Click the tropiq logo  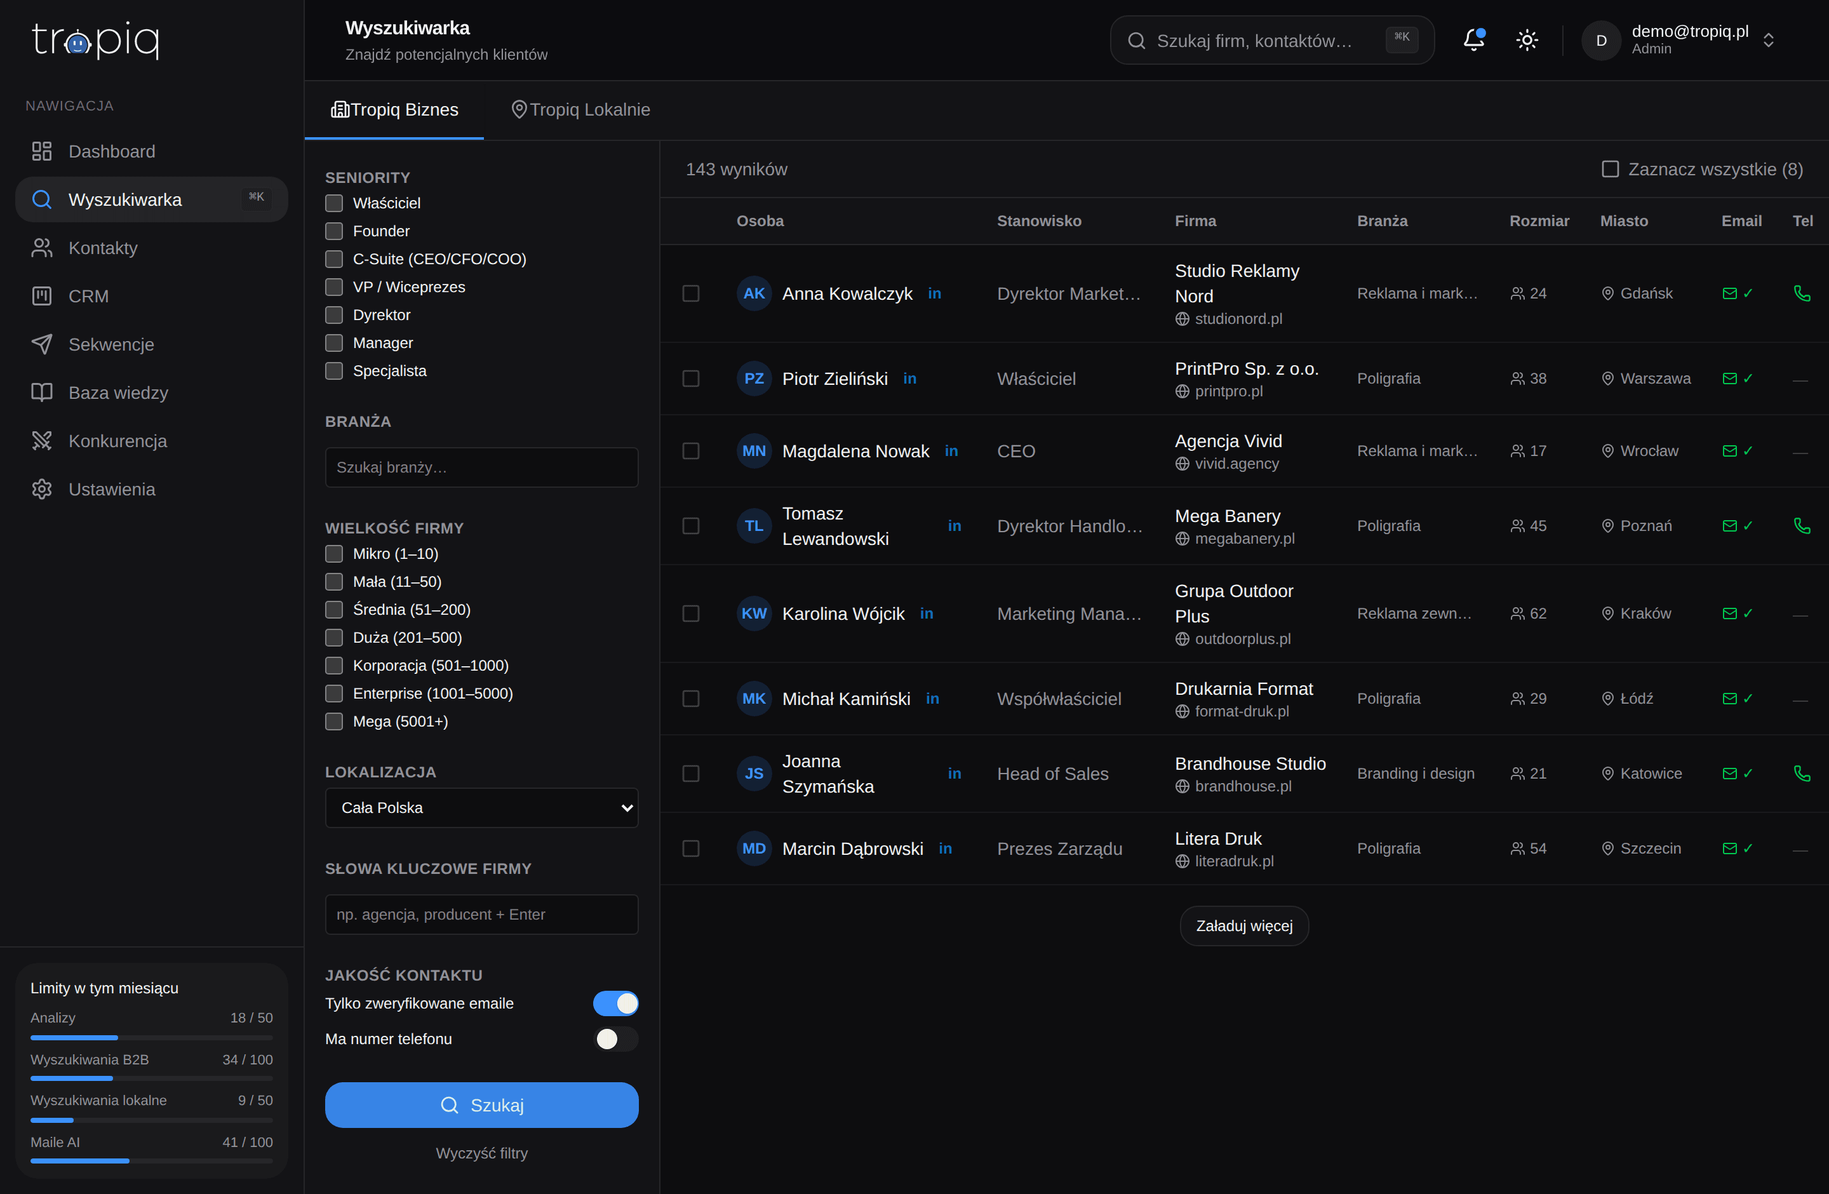click(x=95, y=40)
